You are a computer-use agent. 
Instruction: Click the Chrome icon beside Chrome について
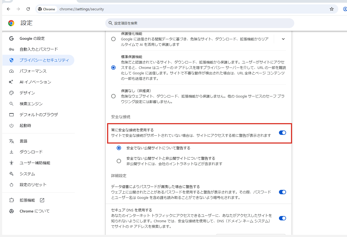pos(11,211)
